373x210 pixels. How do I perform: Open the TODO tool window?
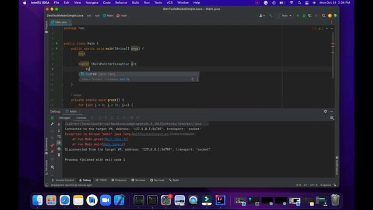click(x=101, y=180)
